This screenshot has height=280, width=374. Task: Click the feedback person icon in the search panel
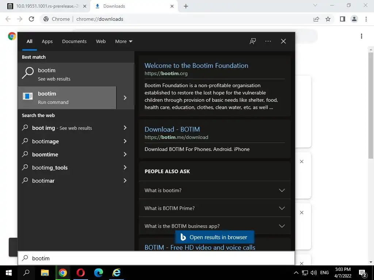coord(253,41)
